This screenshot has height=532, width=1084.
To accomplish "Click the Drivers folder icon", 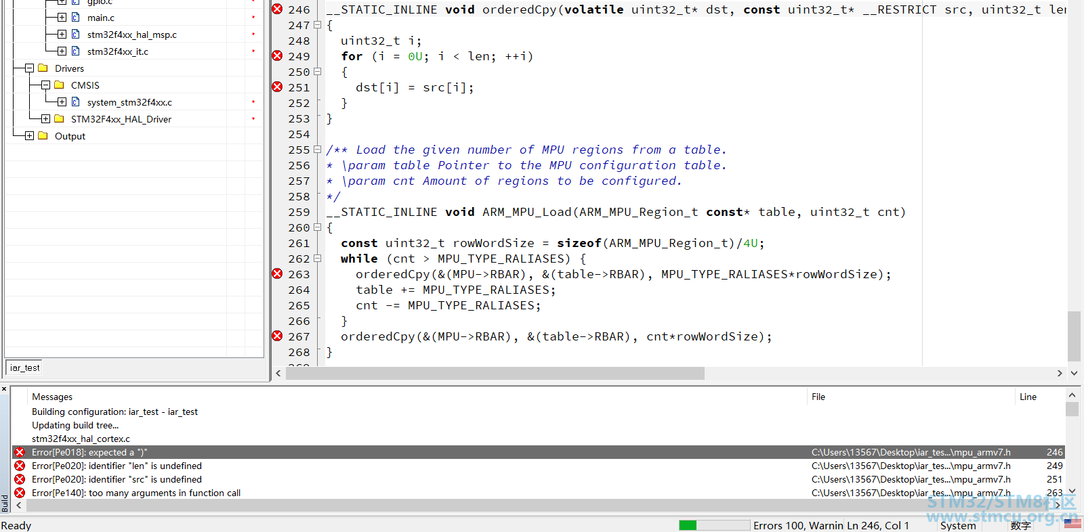I will click(x=43, y=68).
